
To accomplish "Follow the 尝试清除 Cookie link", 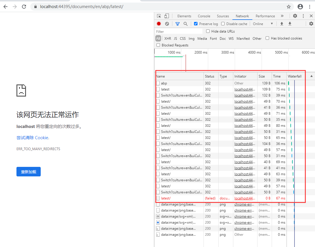I will tap(32, 137).
